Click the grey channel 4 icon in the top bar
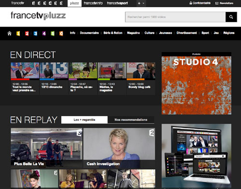This screenshot has height=189, width=241. click(50, 3)
